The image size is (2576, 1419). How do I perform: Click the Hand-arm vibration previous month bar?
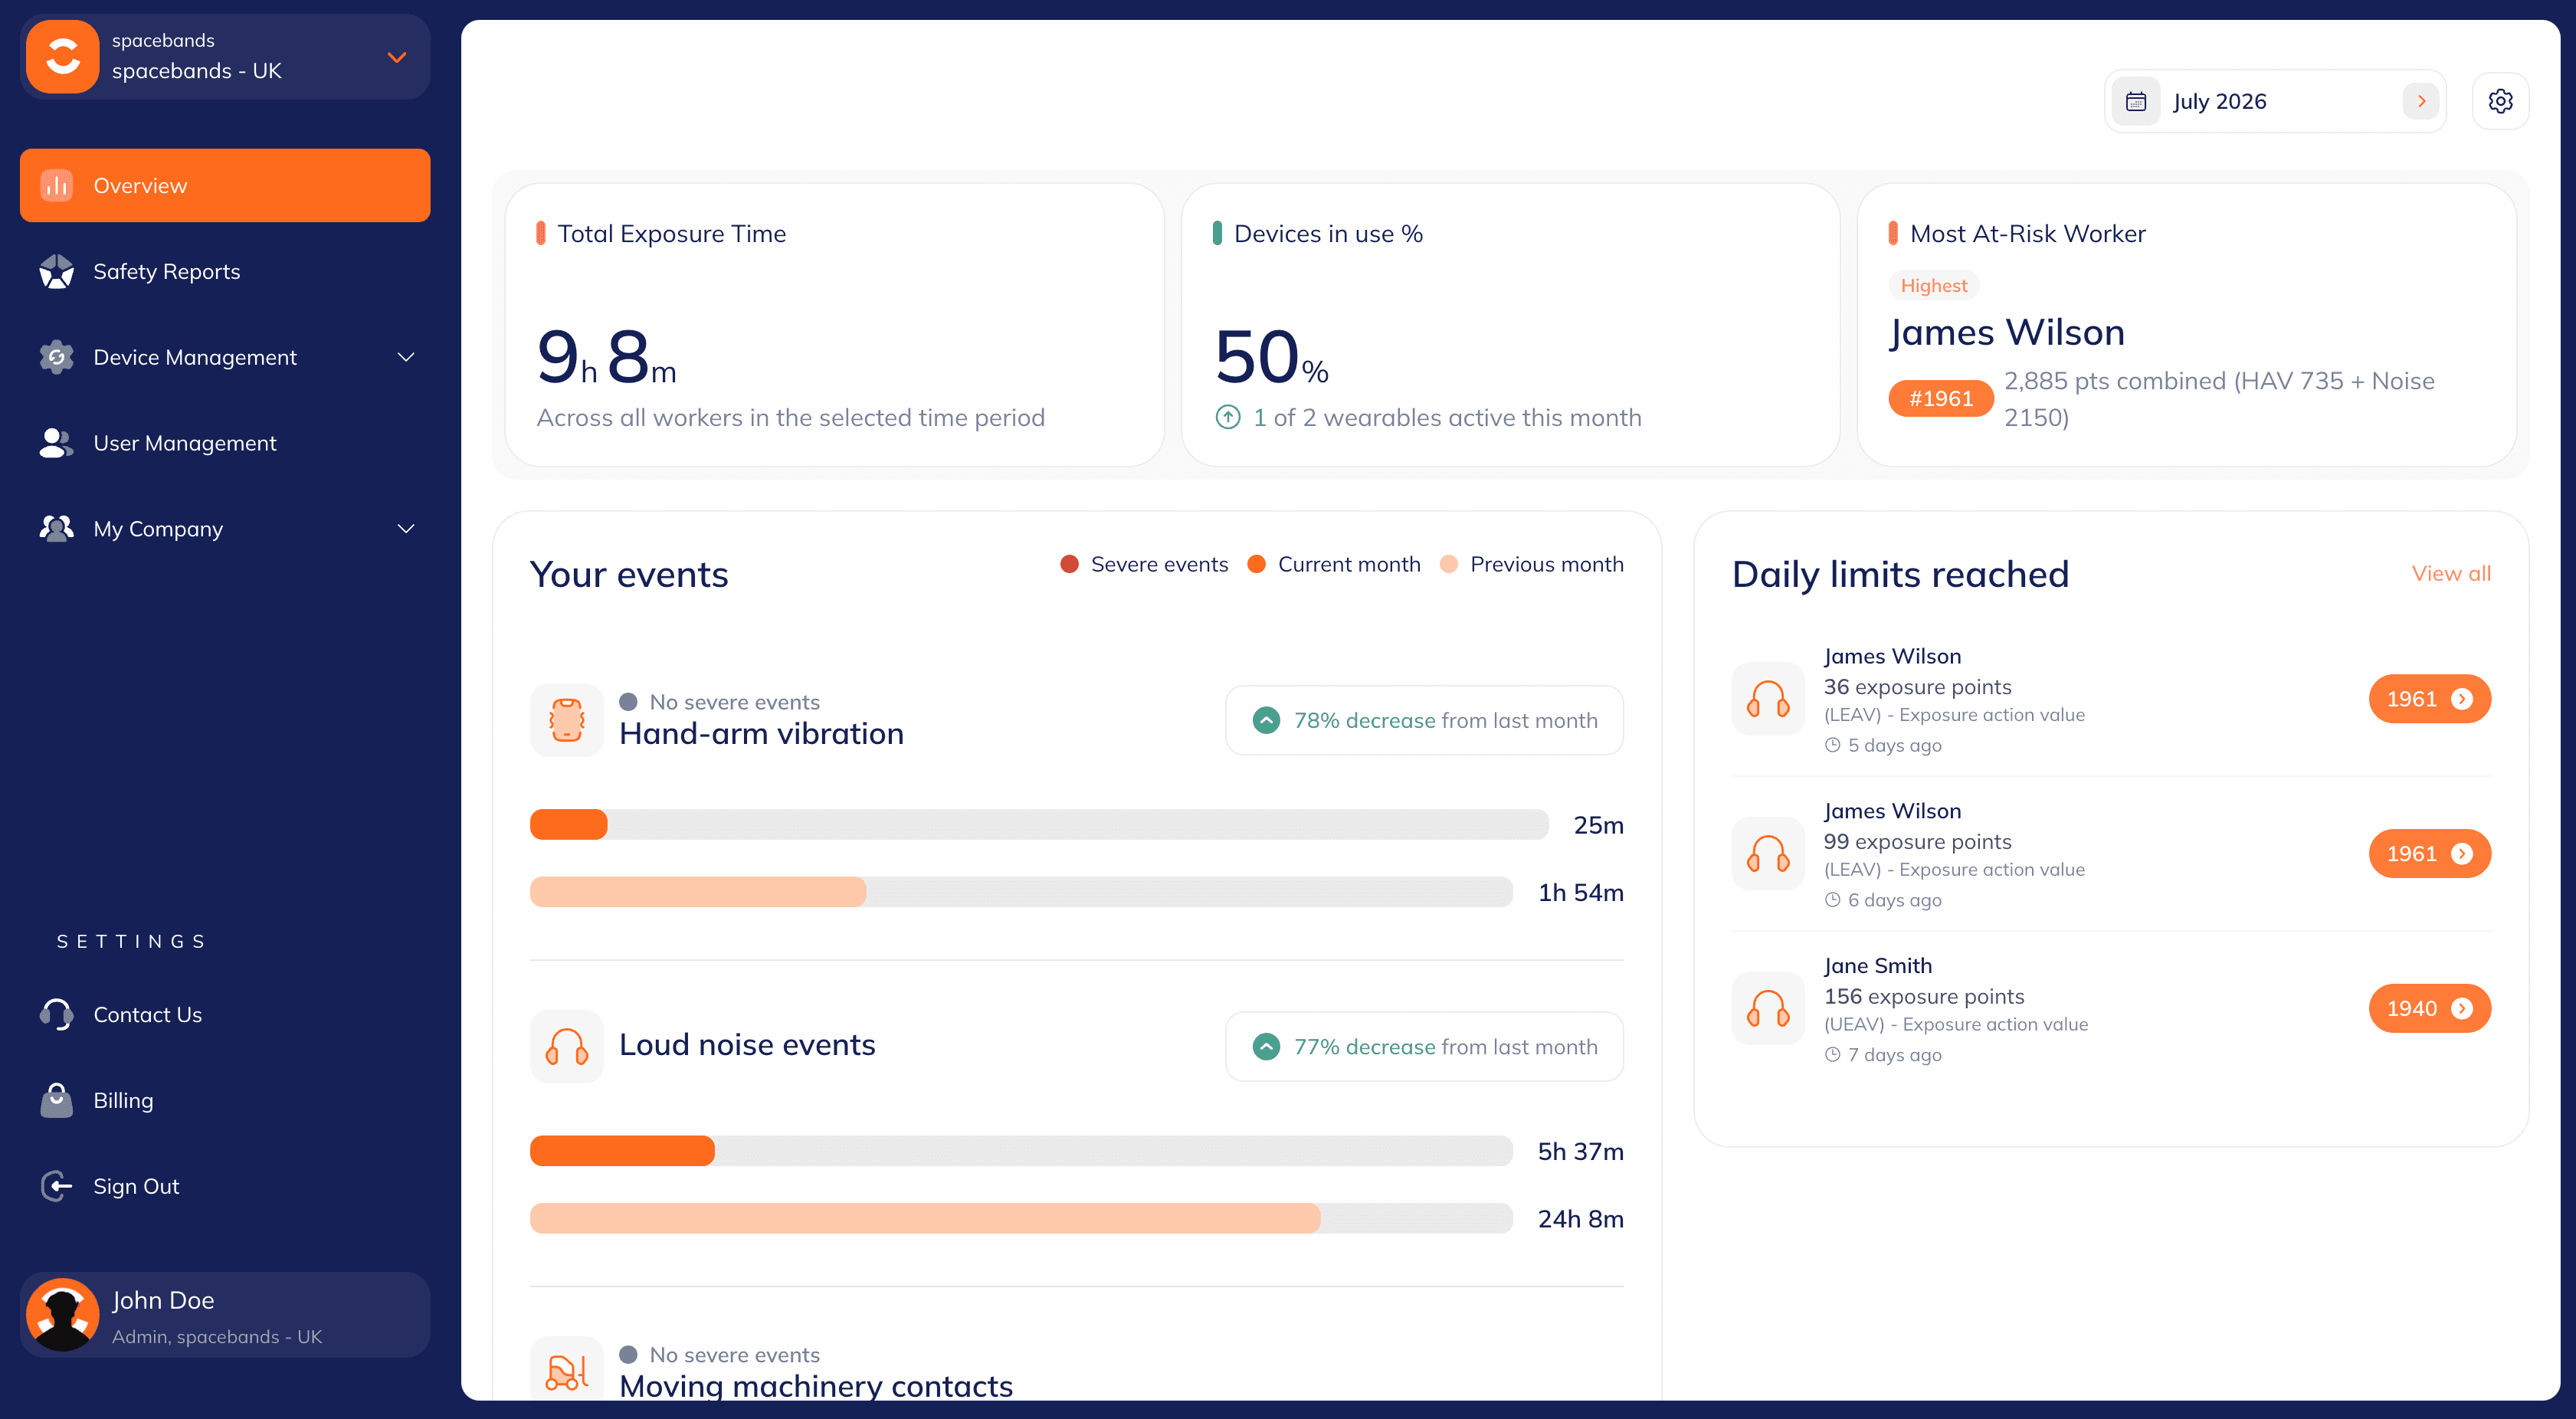tap(698, 892)
